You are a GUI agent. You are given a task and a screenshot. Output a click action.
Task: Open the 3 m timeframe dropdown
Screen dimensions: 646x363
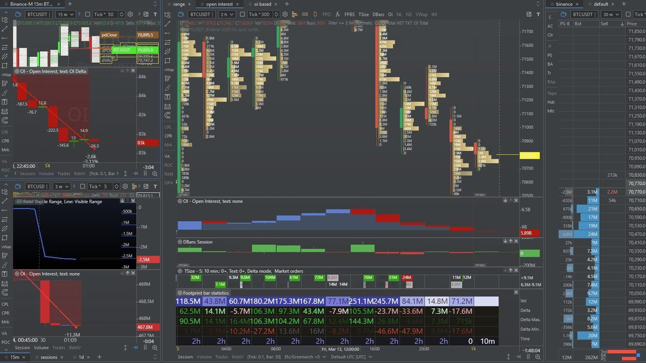pos(61,187)
